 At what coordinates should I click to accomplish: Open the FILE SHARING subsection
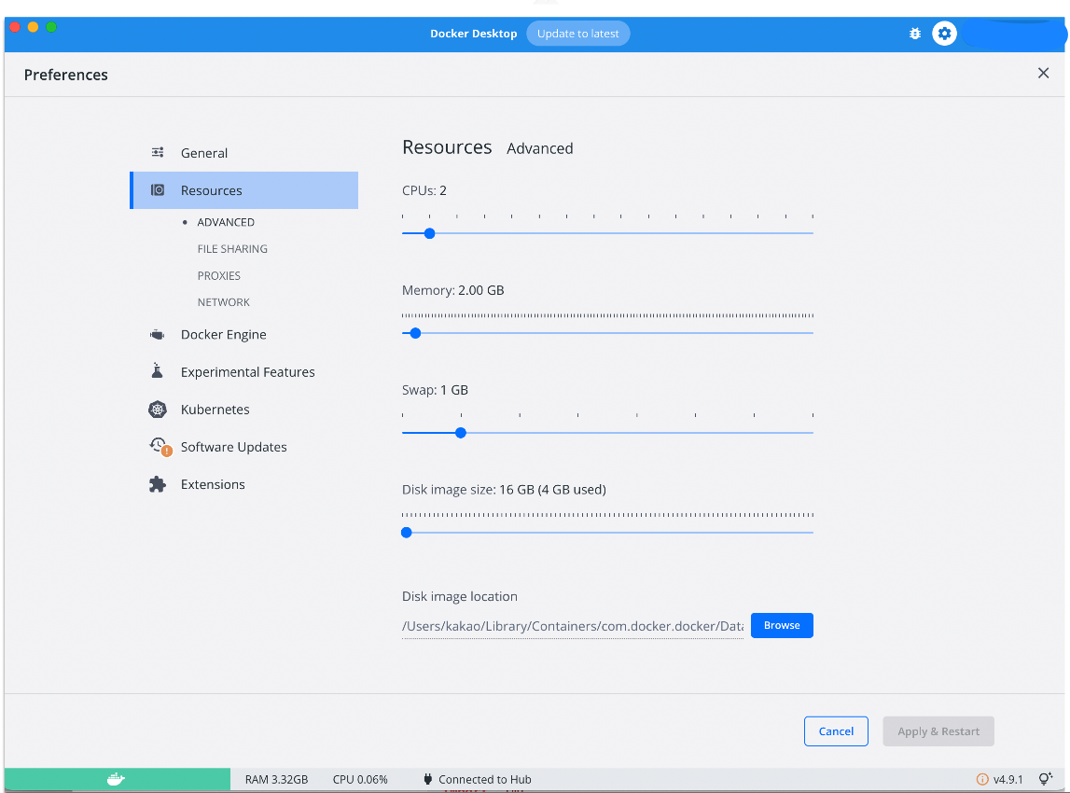[232, 249]
